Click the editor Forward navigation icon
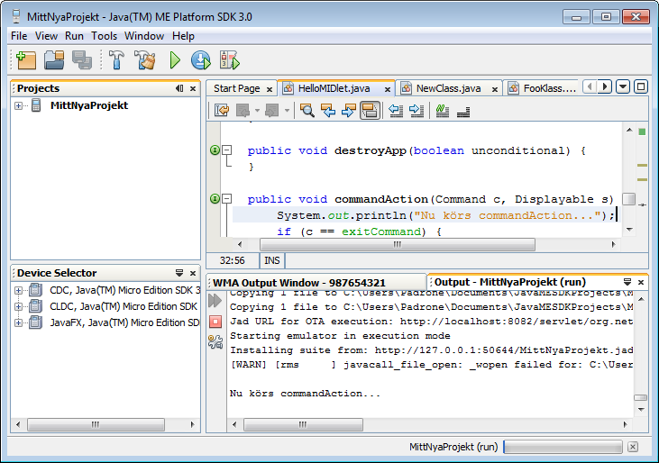The width and height of the screenshot is (659, 463). pos(272,111)
